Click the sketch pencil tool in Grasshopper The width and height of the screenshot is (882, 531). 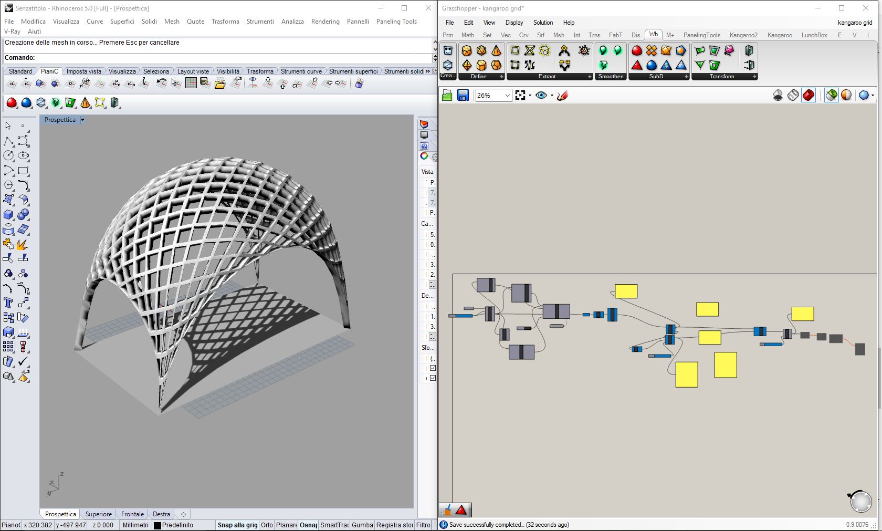click(x=563, y=95)
